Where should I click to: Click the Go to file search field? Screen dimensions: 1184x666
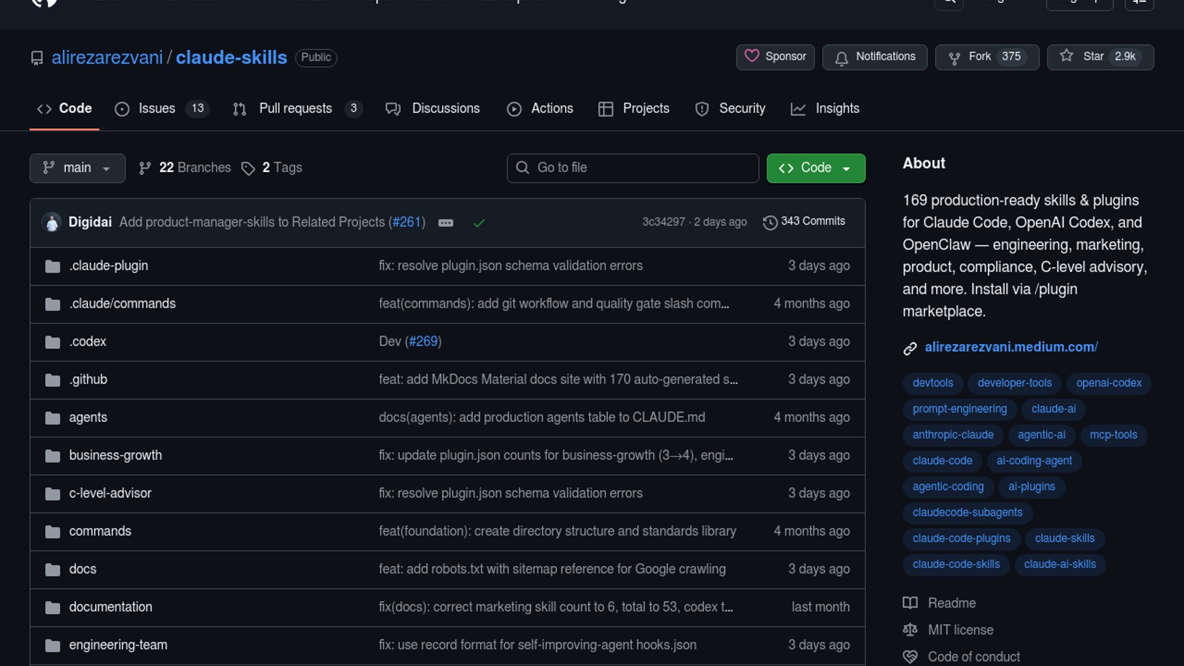633,168
